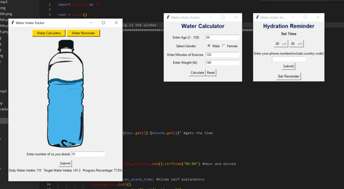Submit the ounces drank in main window
Image resolution: width=344 pixels, height=189 pixels.
tap(65, 163)
